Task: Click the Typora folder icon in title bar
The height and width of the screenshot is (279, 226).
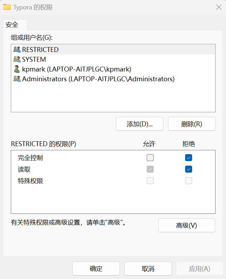Action: pos(7,7)
